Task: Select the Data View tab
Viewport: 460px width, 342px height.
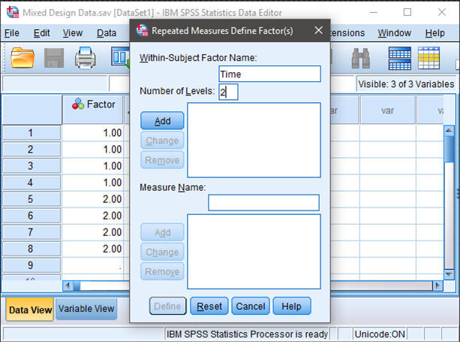Action: point(30,310)
